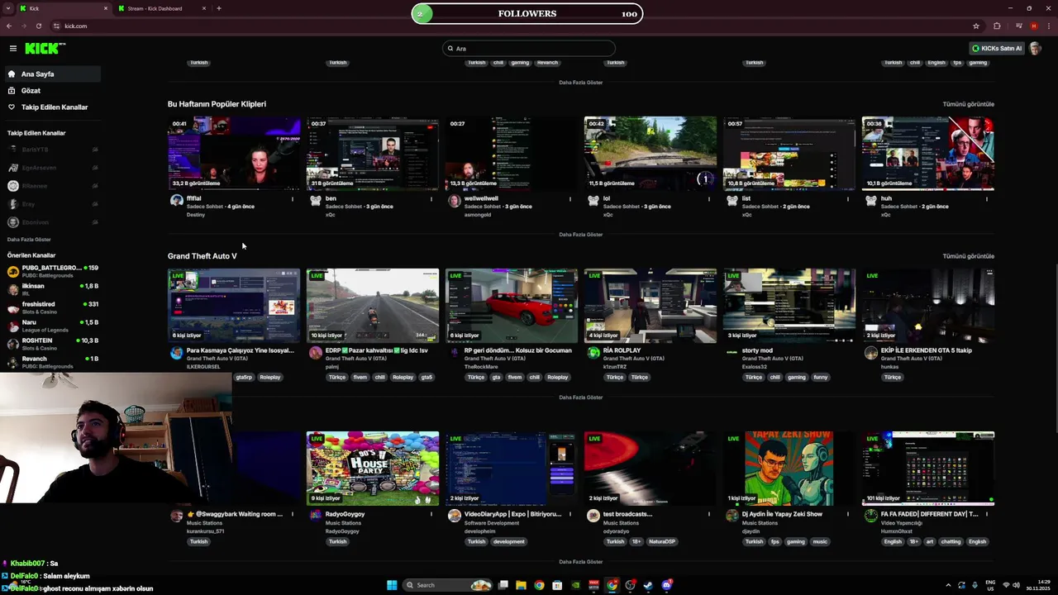
Task: Open the options menu for 'ben' clip
Action: click(431, 199)
